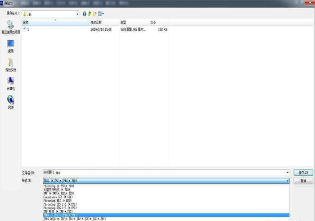Image resolution: width=315 pixels, height=221 pixels.
Task: Click the Save button
Action: (303, 173)
